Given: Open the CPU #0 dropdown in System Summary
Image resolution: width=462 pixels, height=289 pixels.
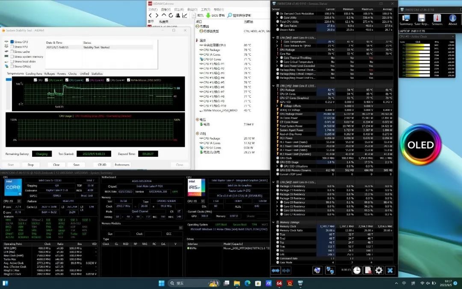Looking at the screenshot, I should 19,201.
